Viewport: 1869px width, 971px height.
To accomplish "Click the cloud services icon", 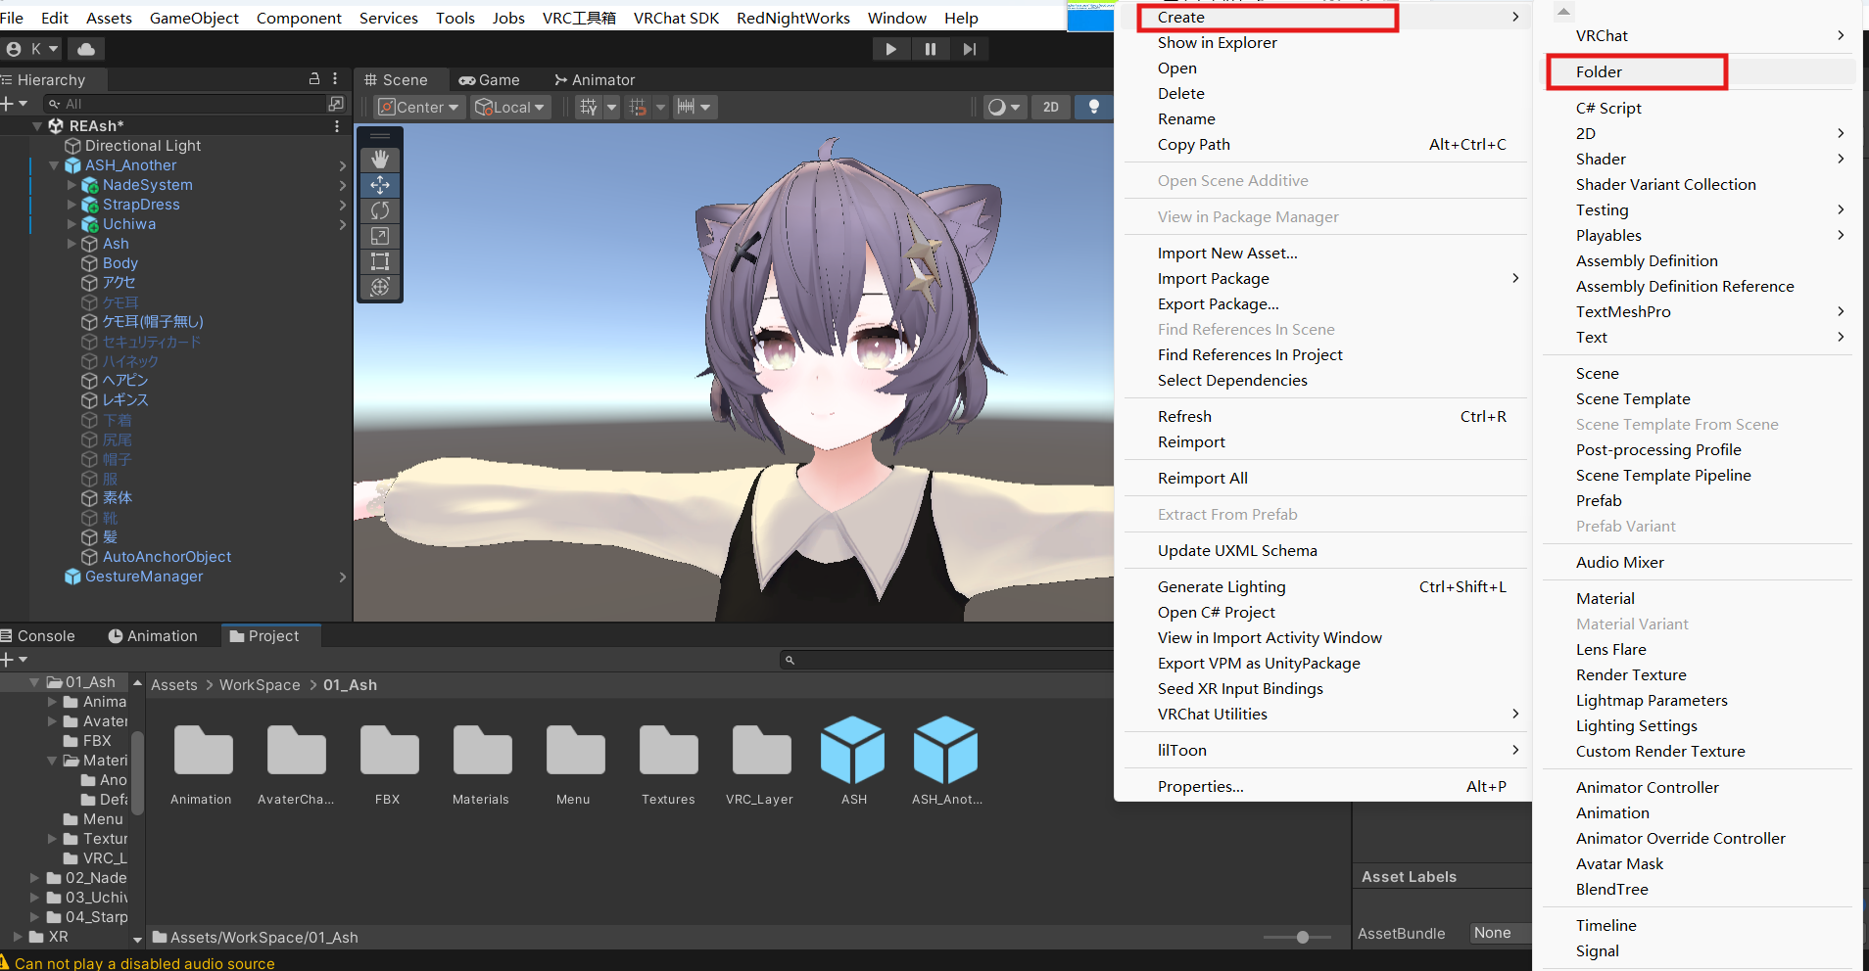I will click(x=86, y=49).
